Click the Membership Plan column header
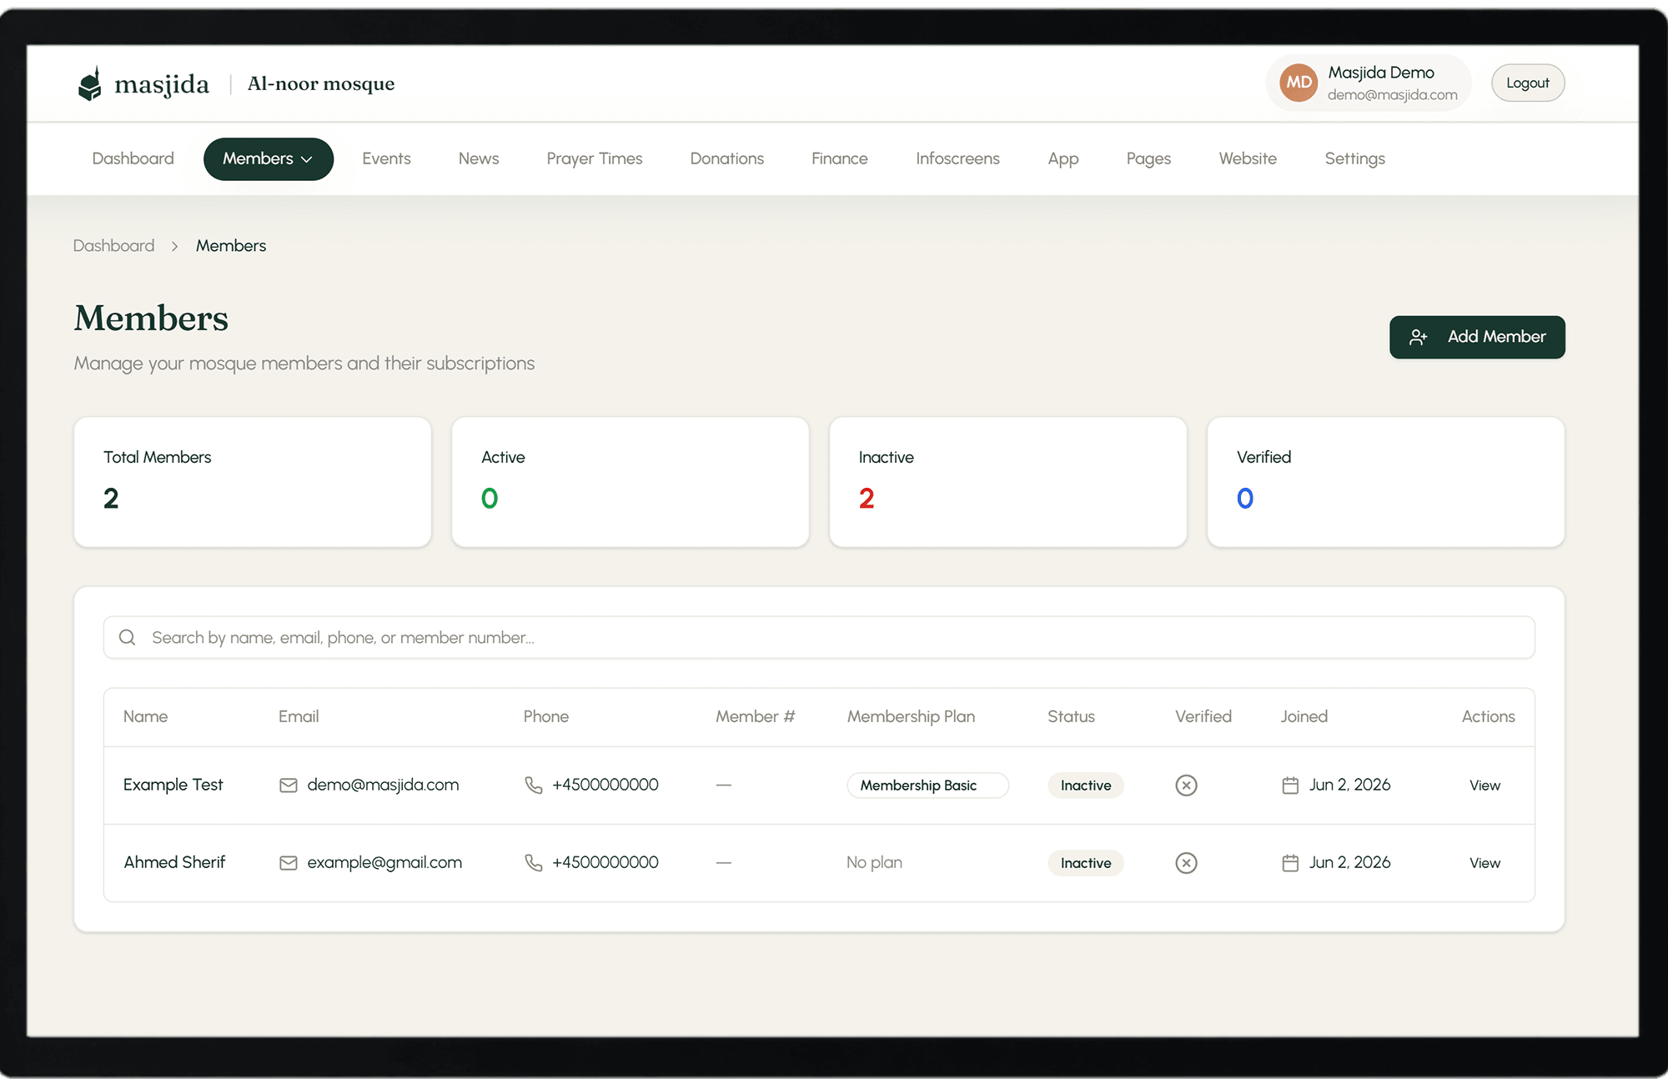The image size is (1668, 1084). pyautogui.click(x=911, y=716)
